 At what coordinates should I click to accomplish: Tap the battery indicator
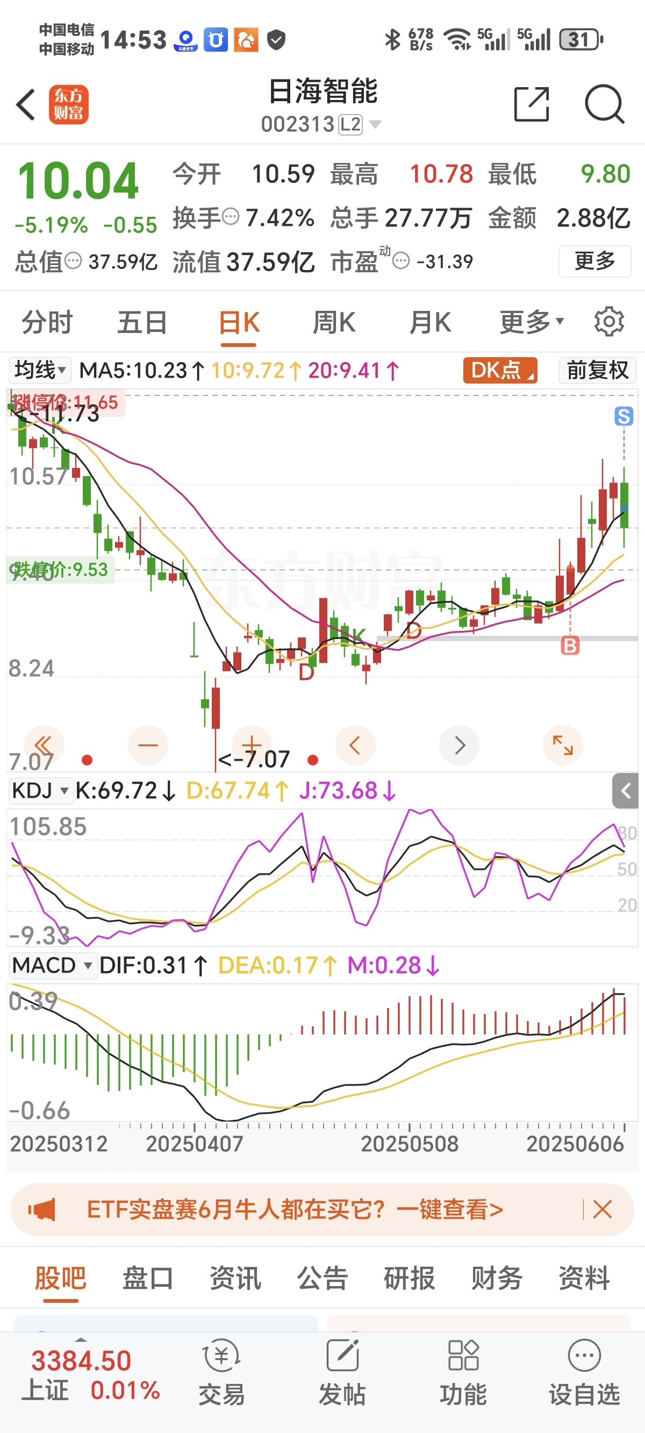[581, 39]
